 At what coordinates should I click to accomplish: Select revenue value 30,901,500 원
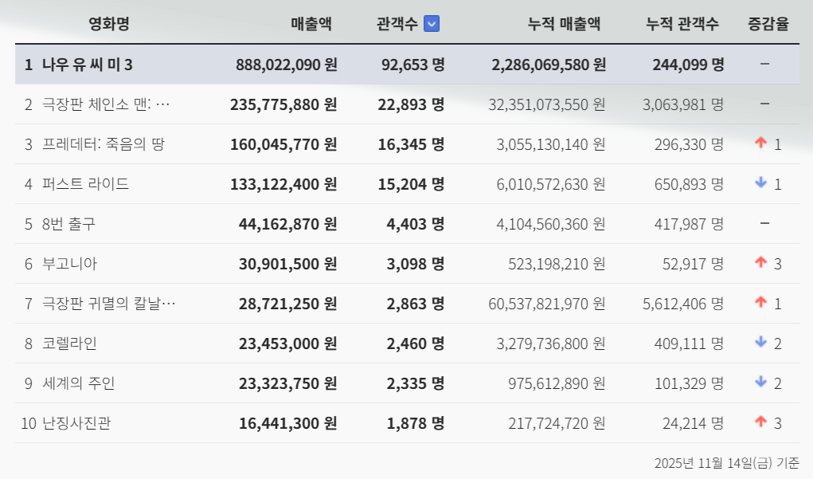point(287,264)
